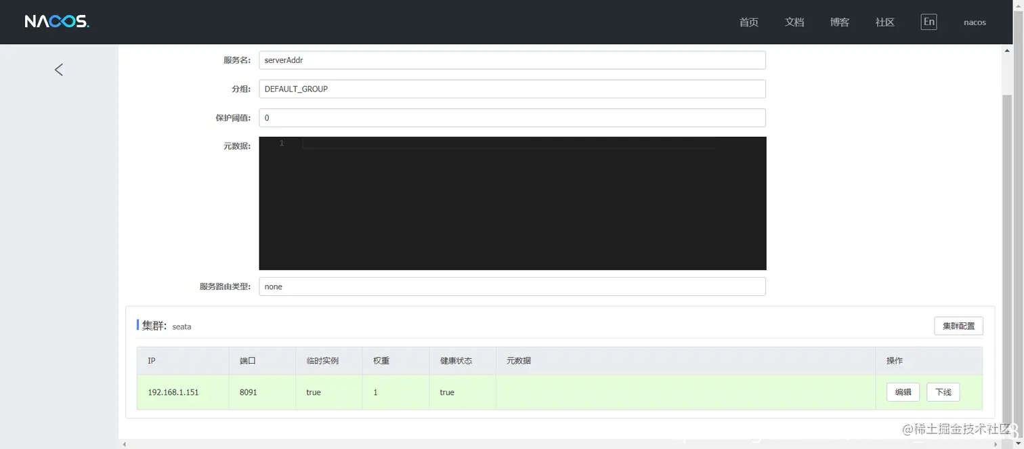
Task: Click inside the 元数据 code editor
Action: (512, 203)
